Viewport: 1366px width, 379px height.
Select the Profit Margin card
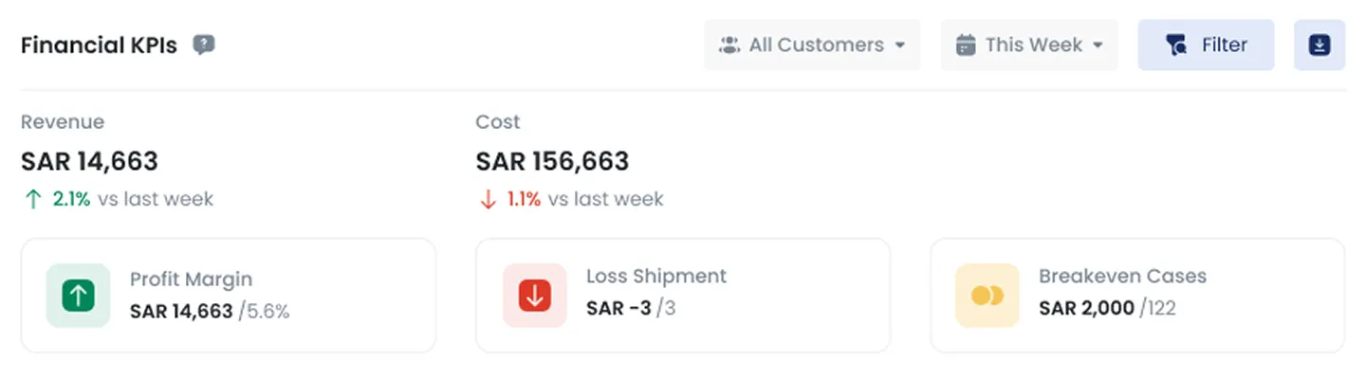[x=229, y=296]
